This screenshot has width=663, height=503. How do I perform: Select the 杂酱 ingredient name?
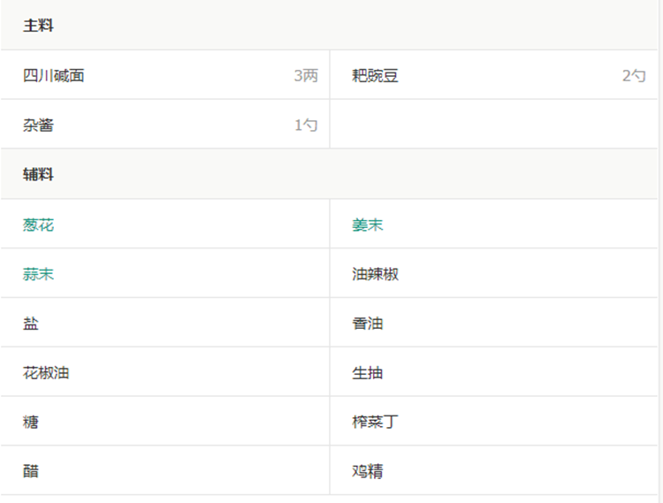pos(38,126)
